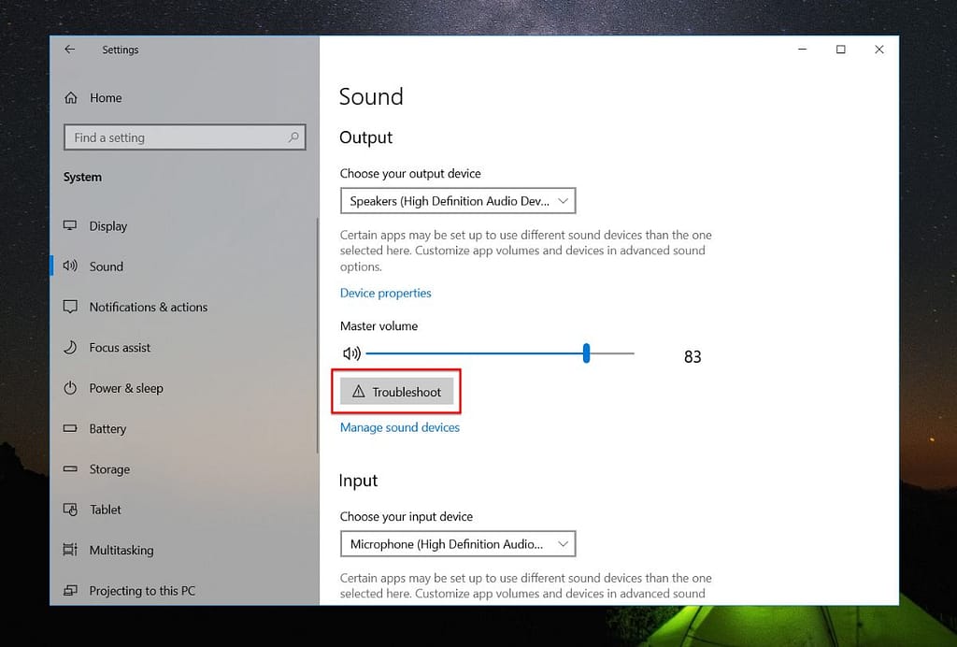The width and height of the screenshot is (957, 647).
Task: Open Device properties link
Action: coord(386,293)
